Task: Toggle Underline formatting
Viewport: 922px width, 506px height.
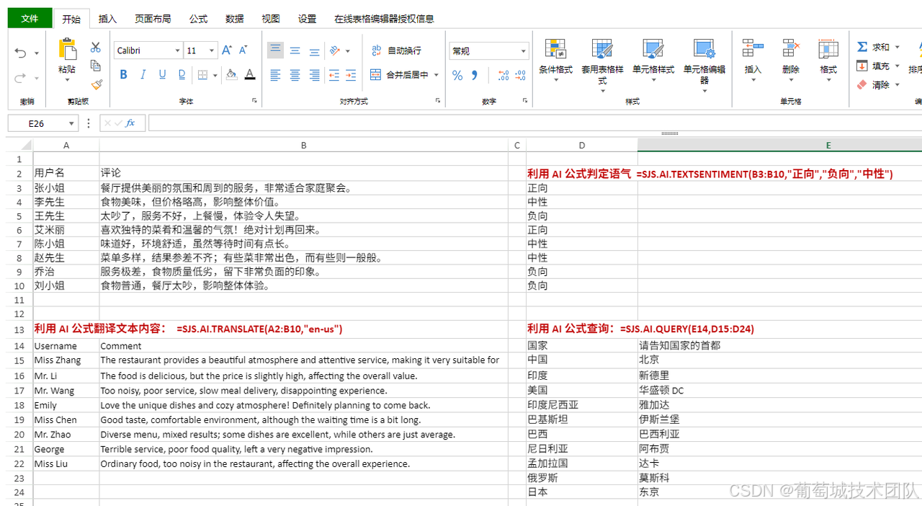Action: point(162,74)
